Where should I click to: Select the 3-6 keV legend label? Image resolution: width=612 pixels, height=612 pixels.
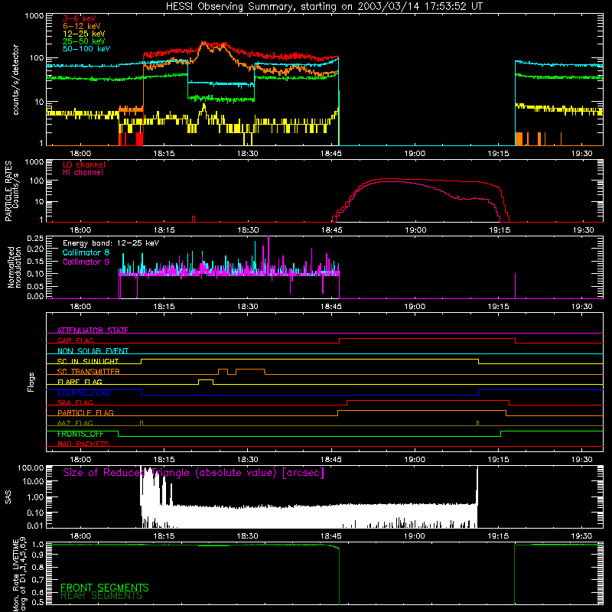(x=79, y=18)
